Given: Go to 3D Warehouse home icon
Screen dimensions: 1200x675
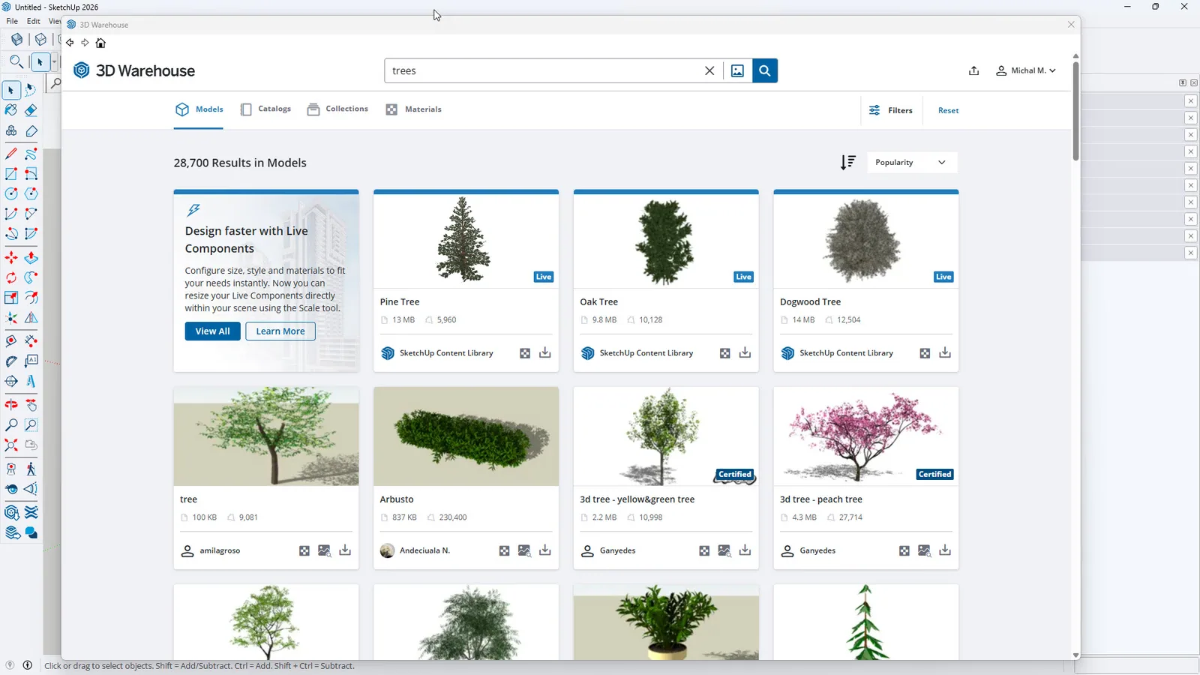Looking at the screenshot, I should [100, 43].
